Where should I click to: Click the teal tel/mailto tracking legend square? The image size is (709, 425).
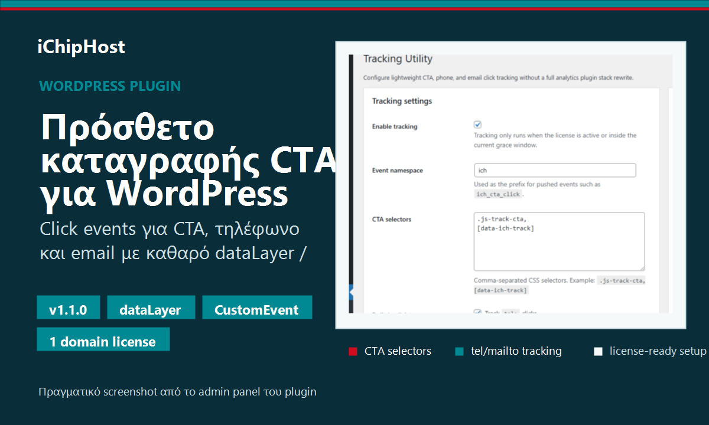(459, 352)
